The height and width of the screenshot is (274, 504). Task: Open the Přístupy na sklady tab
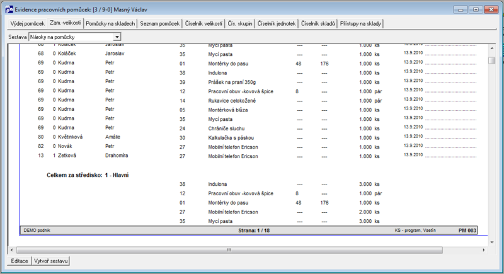[x=360, y=24]
